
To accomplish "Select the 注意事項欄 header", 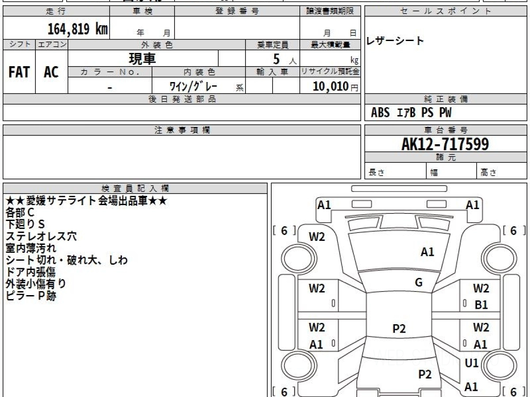I will coord(182,130).
